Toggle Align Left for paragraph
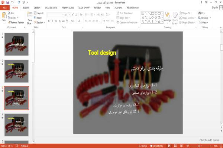The height and width of the screenshot is (148, 223). [86, 21]
